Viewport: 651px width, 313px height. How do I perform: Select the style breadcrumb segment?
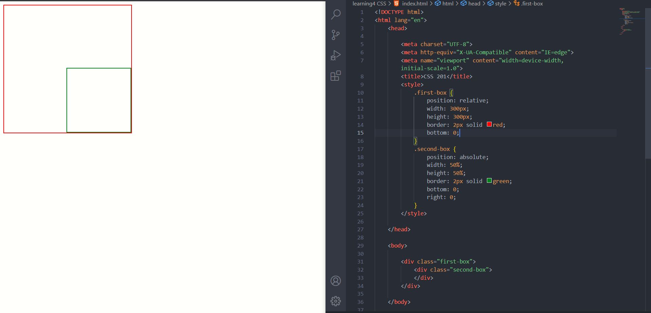tap(497, 3)
